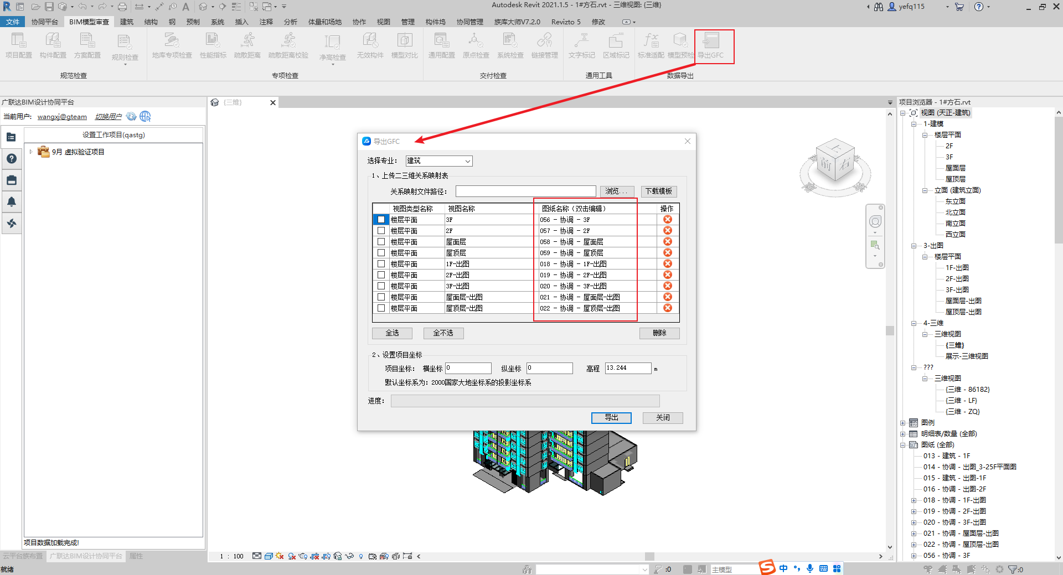Screen dimensions: 1063x575
Task: Click the globe icon beside 切换用户
Action: [145, 116]
